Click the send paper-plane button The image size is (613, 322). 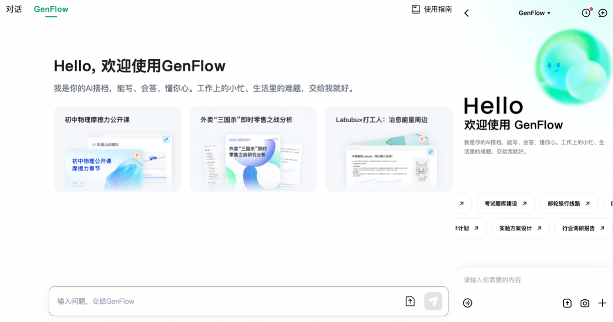click(x=433, y=301)
